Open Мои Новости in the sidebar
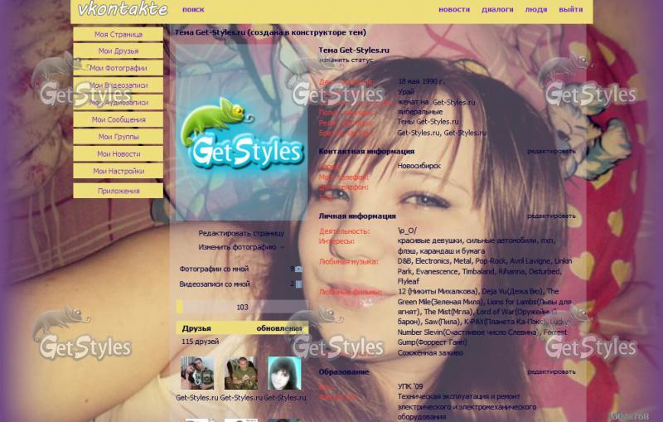 (x=118, y=154)
